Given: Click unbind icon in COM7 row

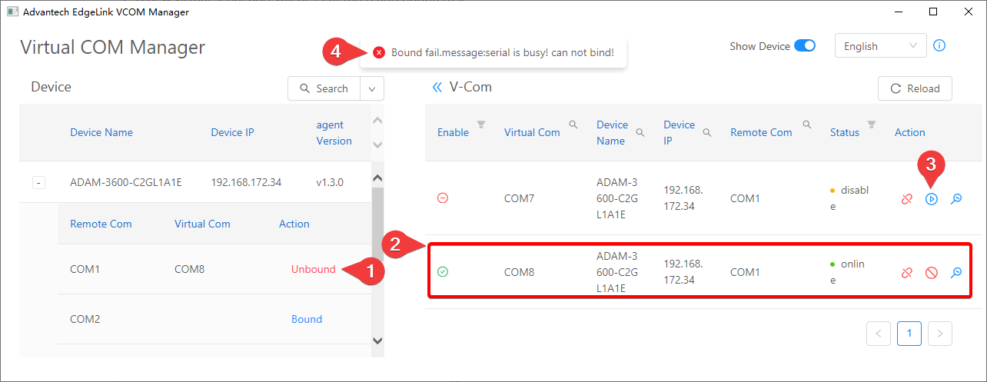Looking at the screenshot, I should pyautogui.click(x=907, y=199).
